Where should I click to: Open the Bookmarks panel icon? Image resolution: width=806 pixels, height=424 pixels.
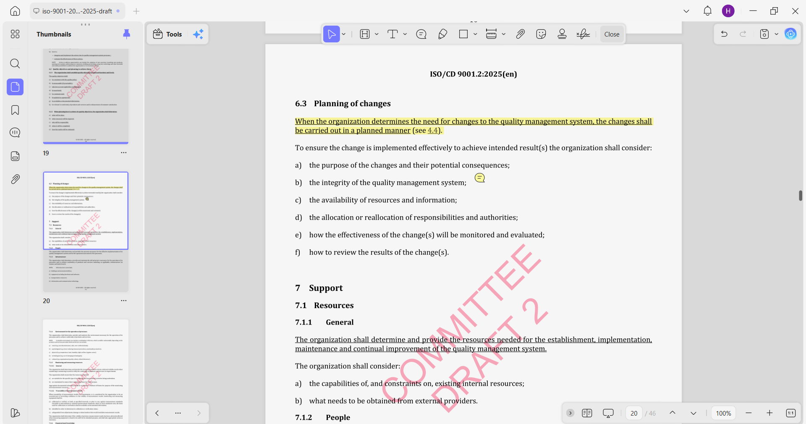tap(15, 110)
